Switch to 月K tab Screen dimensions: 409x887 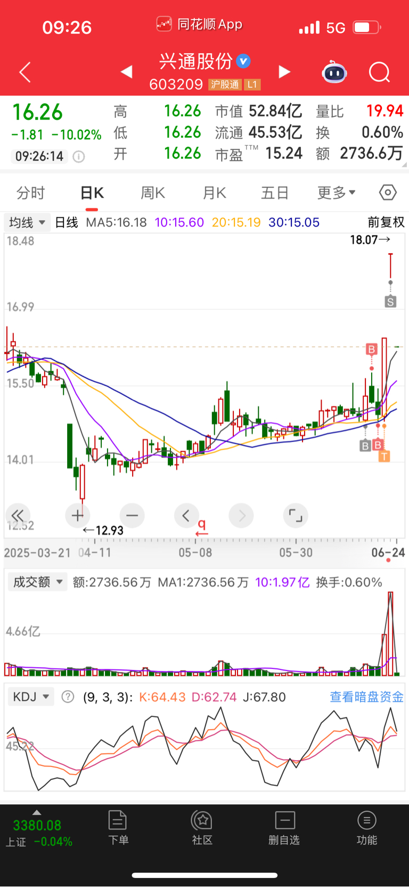pyautogui.click(x=215, y=193)
